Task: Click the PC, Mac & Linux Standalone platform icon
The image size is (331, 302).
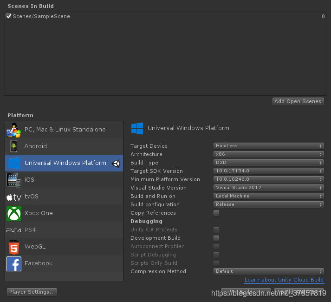Action: [14, 130]
